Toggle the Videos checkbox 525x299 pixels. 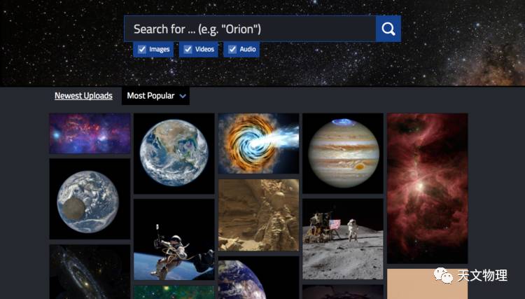188,49
